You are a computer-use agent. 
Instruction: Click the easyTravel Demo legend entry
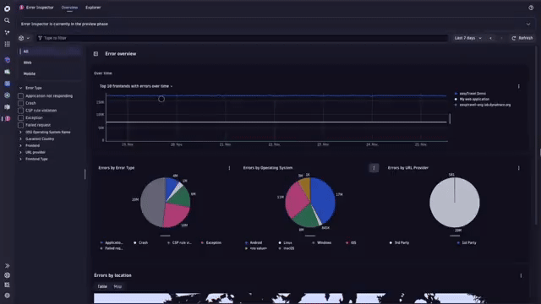pos(470,94)
